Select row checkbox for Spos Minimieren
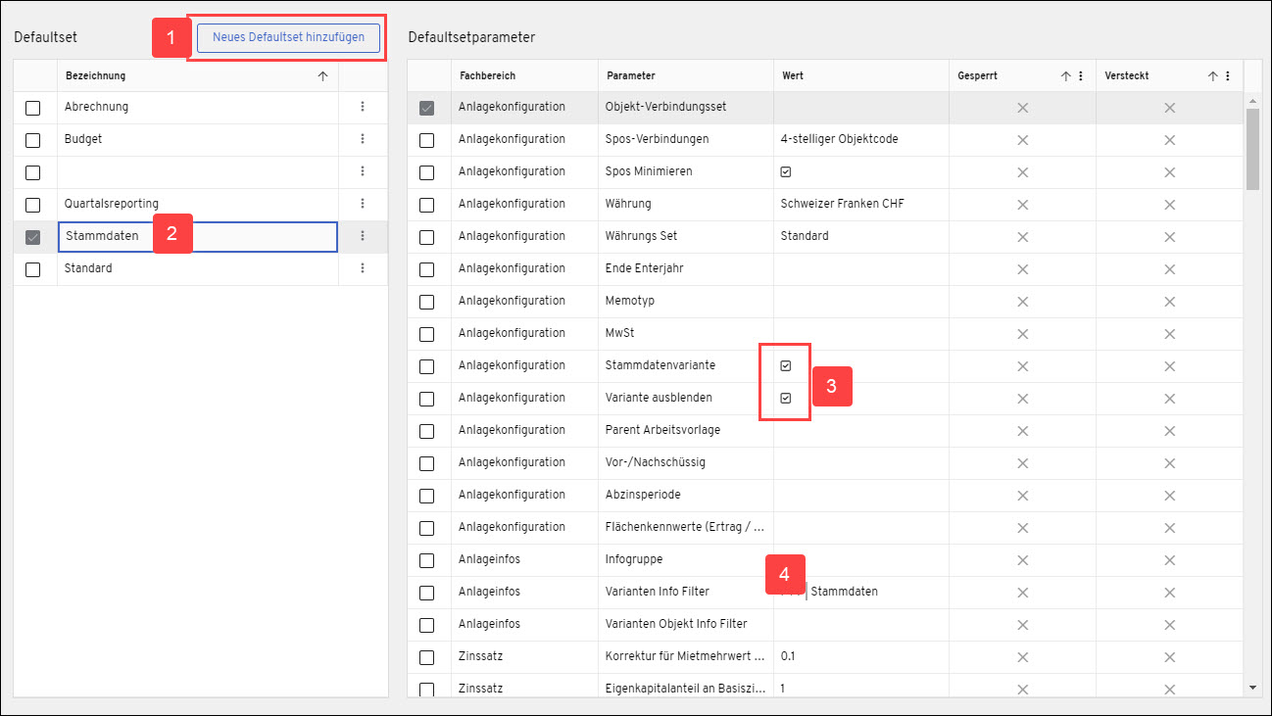The image size is (1272, 716). [x=426, y=172]
